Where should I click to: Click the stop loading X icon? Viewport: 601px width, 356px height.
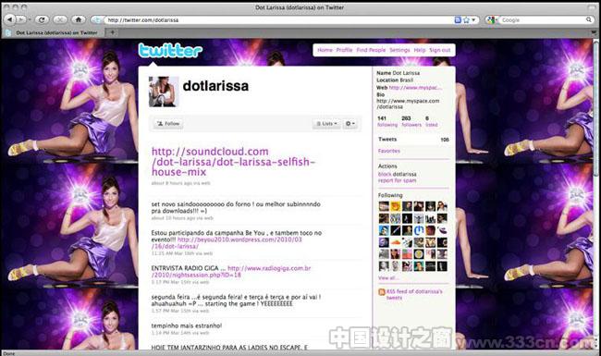[60, 19]
